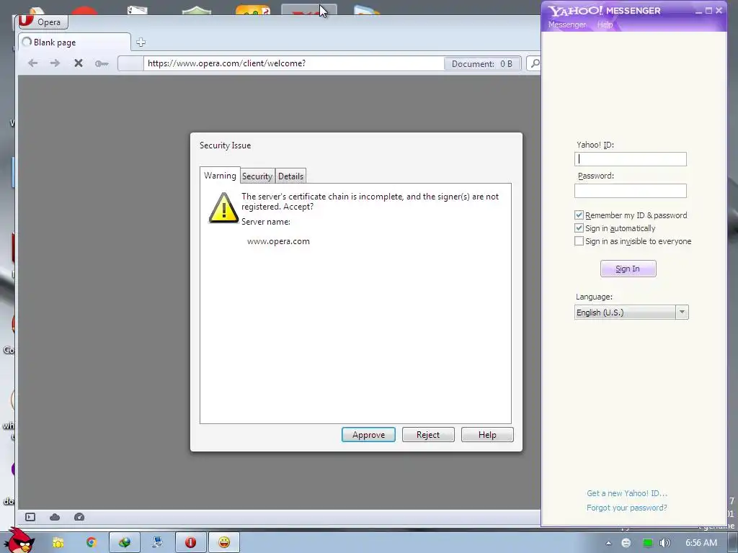Go back in Opera navigation
This screenshot has width=738, height=553.
coord(32,63)
